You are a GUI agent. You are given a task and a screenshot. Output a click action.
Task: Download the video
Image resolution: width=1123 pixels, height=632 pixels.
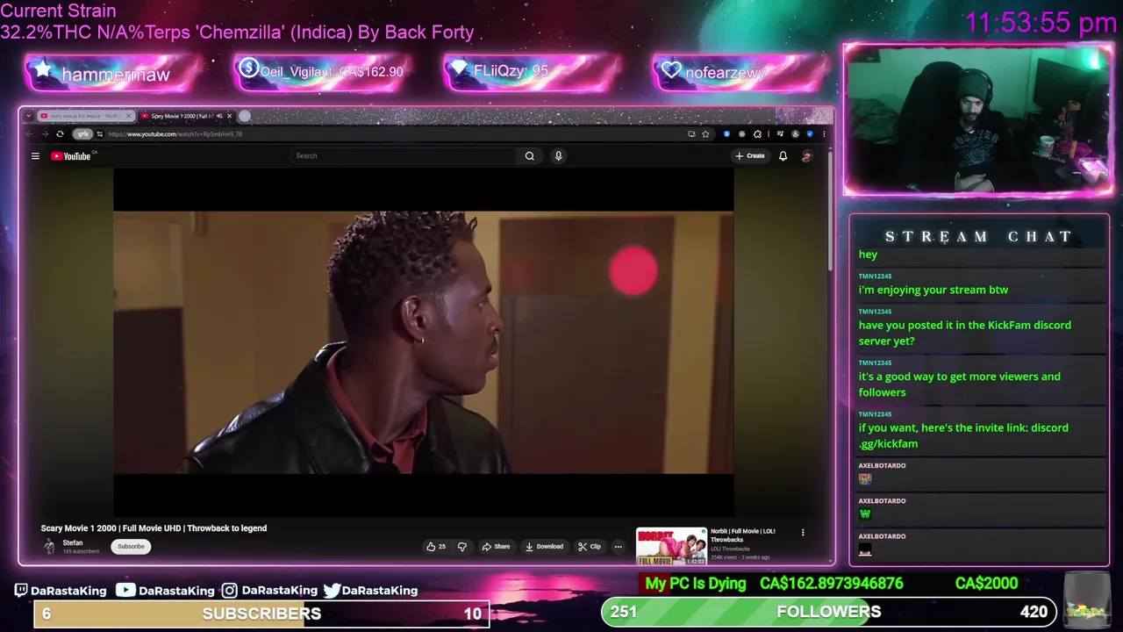pos(544,547)
